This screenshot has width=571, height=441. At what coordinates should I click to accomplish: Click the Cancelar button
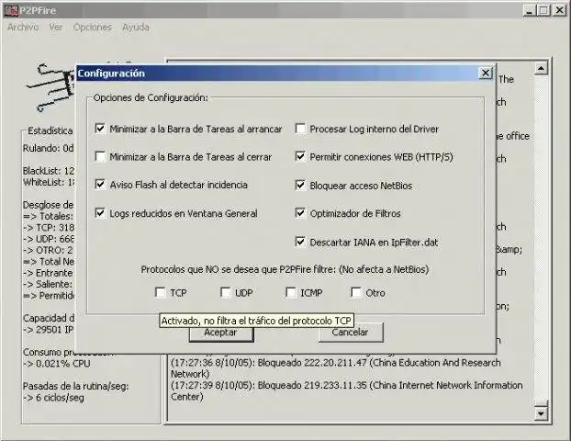(351, 332)
